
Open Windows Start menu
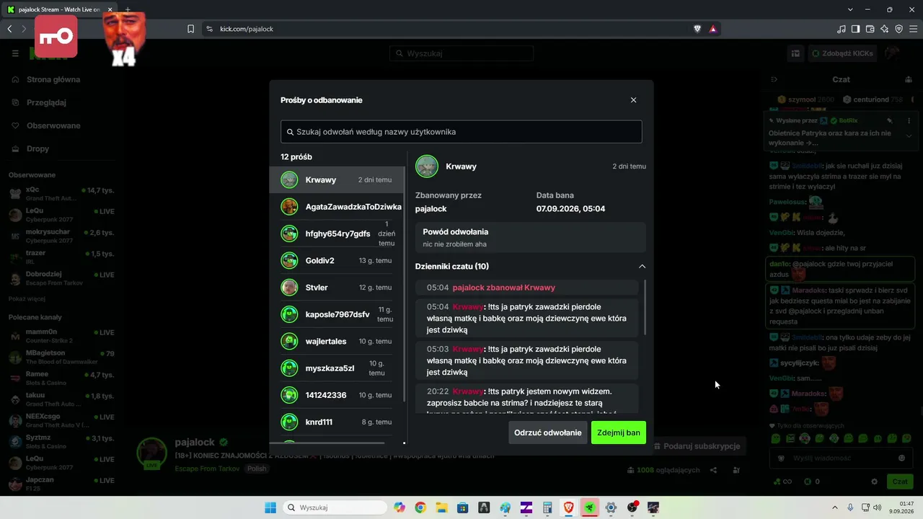tap(270, 507)
